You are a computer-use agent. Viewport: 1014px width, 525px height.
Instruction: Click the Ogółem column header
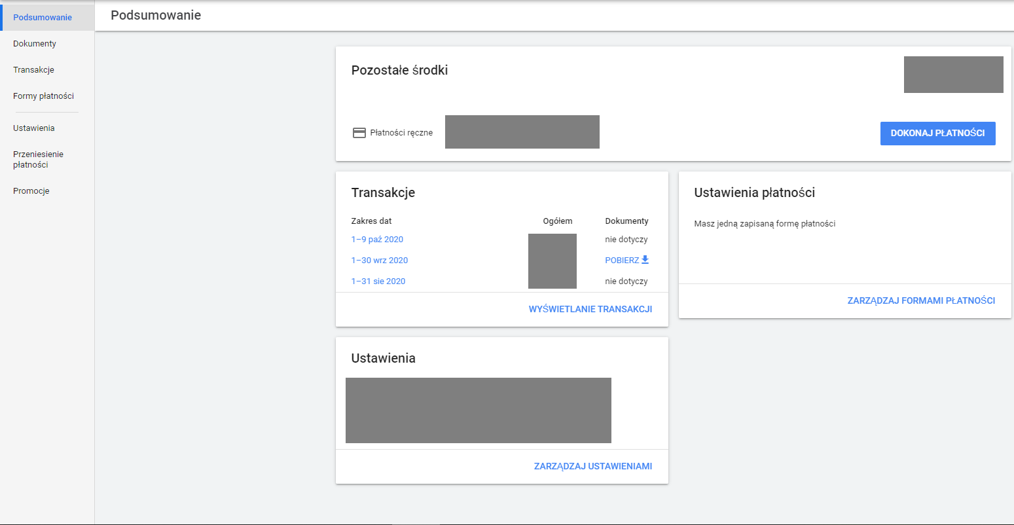pos(558,221)
